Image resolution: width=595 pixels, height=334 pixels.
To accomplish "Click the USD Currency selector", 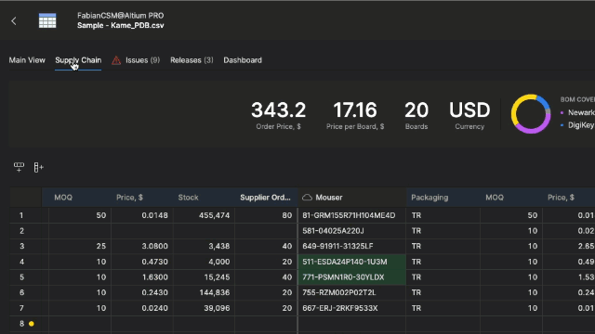I will click(469, 110).
